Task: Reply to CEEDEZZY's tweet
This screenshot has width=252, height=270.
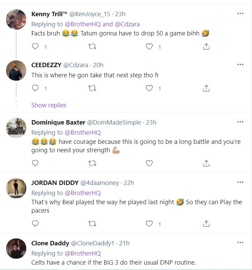Action: point(35,88)
